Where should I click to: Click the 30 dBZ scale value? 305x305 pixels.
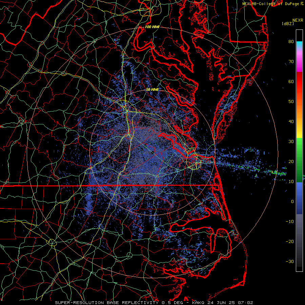(291, 142)
